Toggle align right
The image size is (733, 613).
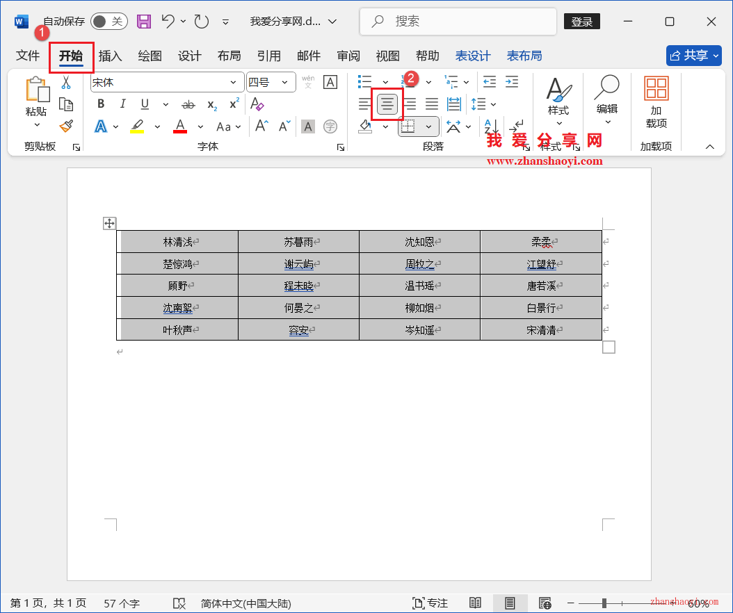click(x=410, y=104)
